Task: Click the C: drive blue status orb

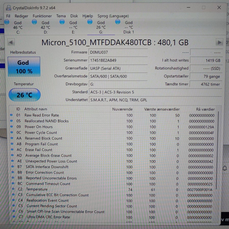Action: pyautogui.click(x=7, y=22)
